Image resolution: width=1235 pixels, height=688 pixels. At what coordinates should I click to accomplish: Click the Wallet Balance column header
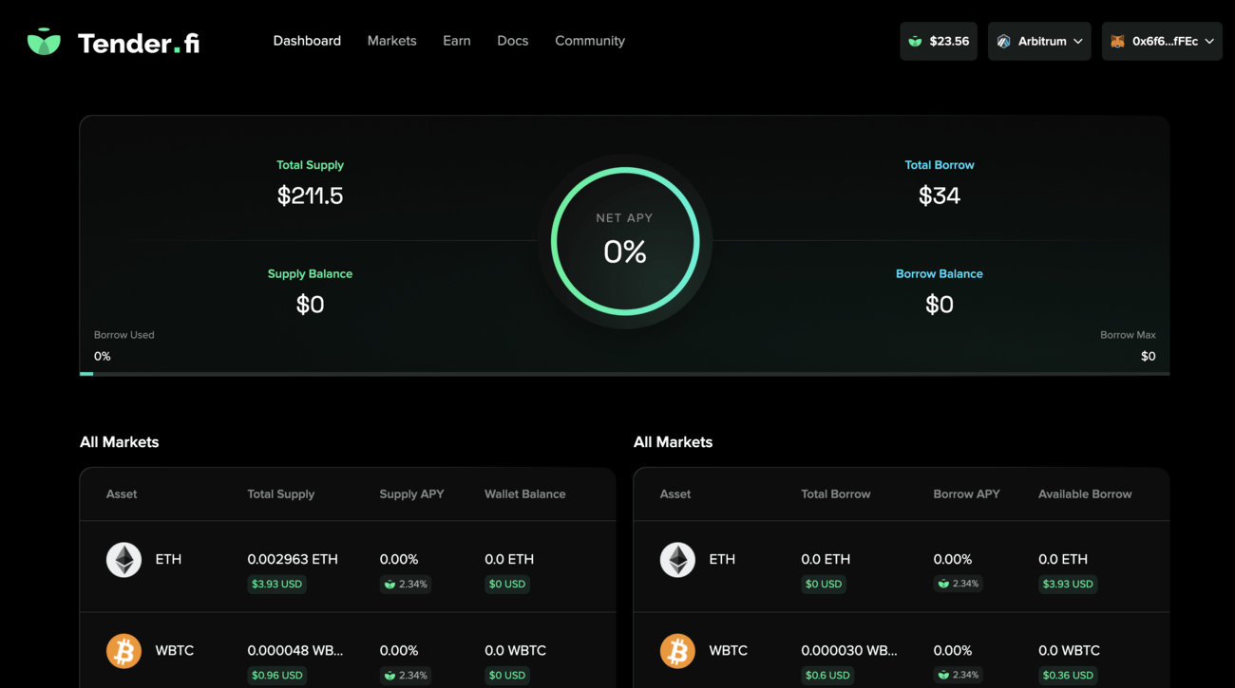(x=524, y=494)
